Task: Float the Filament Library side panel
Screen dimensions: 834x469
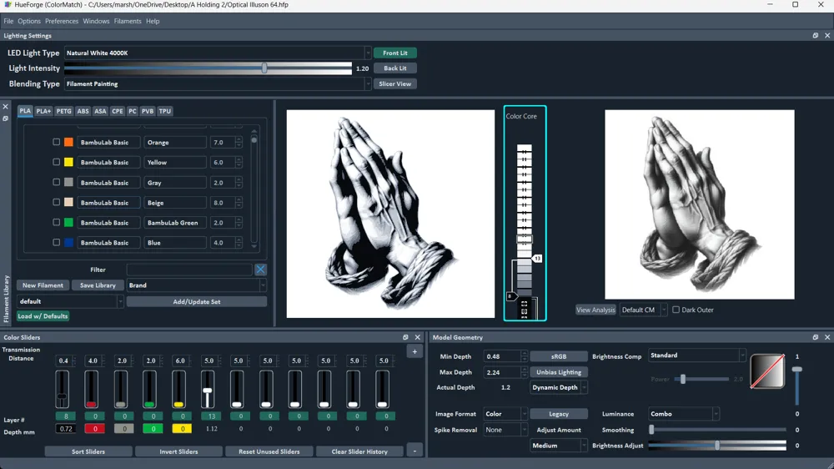Action: pyautogui.click(x=5, y=119)
